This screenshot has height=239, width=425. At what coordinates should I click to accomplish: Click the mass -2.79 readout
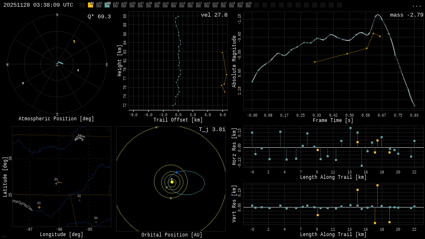406,15
